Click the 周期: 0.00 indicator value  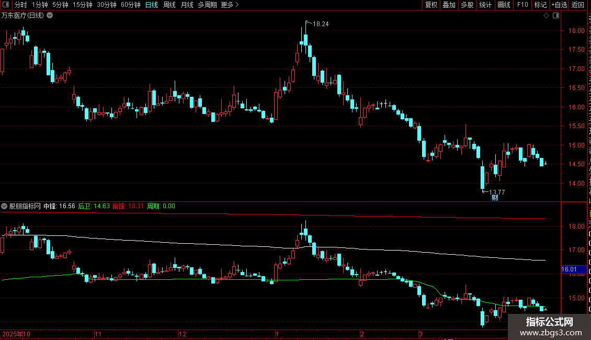(x=161, y=206)
